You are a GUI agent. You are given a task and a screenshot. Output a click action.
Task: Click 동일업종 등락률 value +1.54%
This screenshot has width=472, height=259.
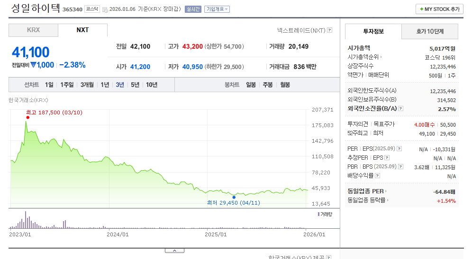coord(446,201)
